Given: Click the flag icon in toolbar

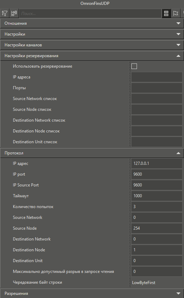Looking at the screenshot, I should click(176, 14).
